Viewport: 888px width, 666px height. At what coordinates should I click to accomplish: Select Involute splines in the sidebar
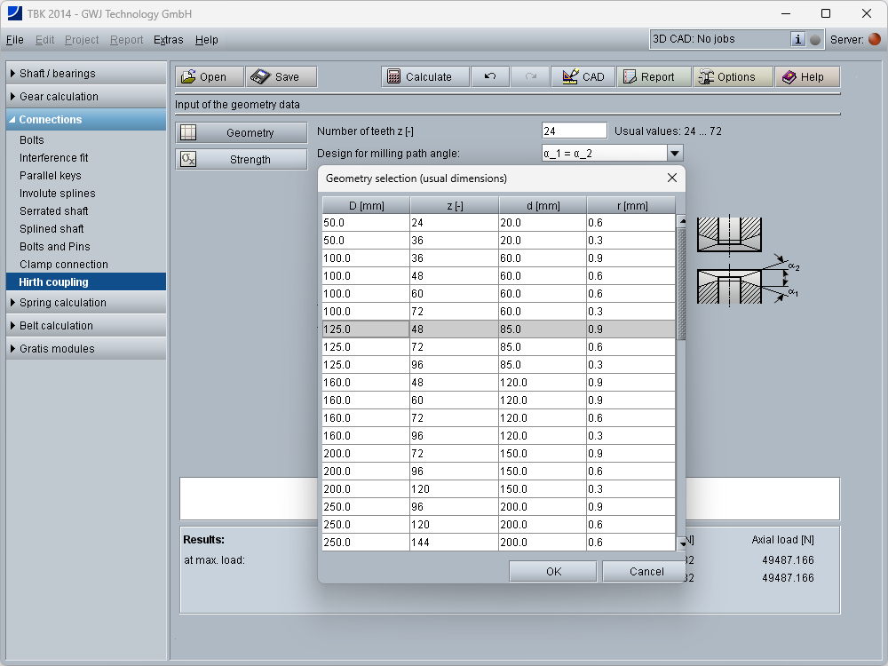(x=57, y=194)
